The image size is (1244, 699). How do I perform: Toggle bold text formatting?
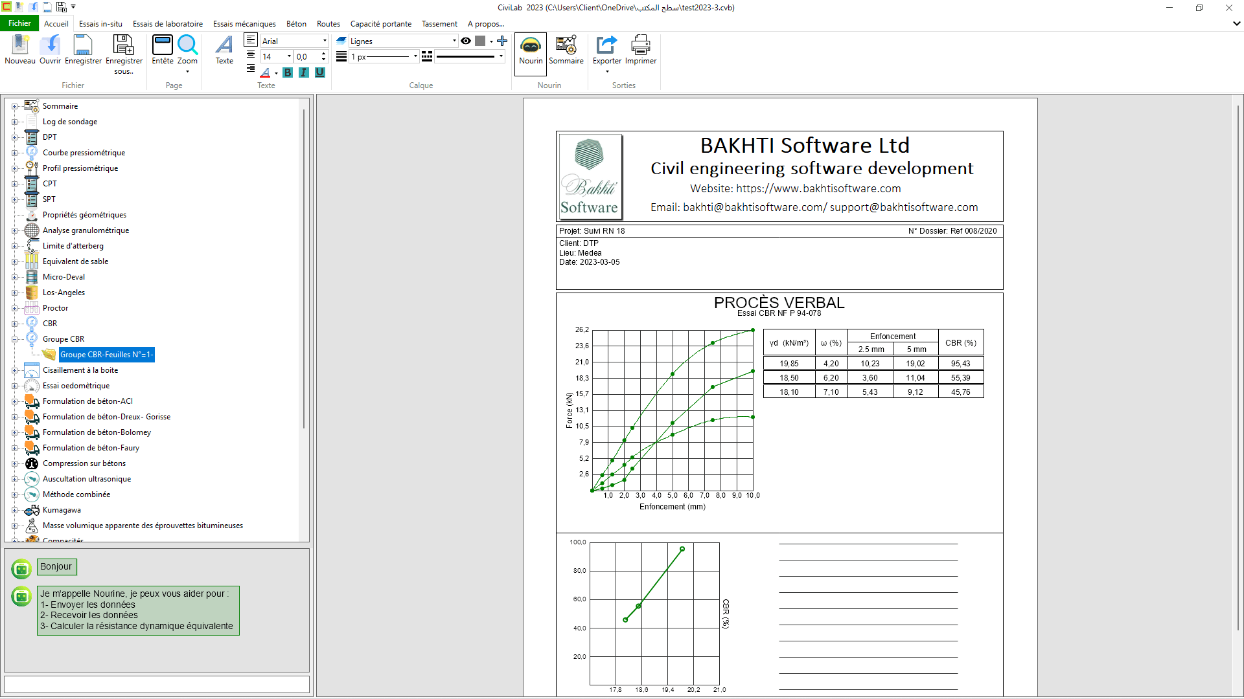(288, 72)
